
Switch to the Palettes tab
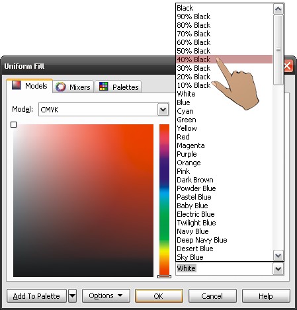[x=118, y=87]
